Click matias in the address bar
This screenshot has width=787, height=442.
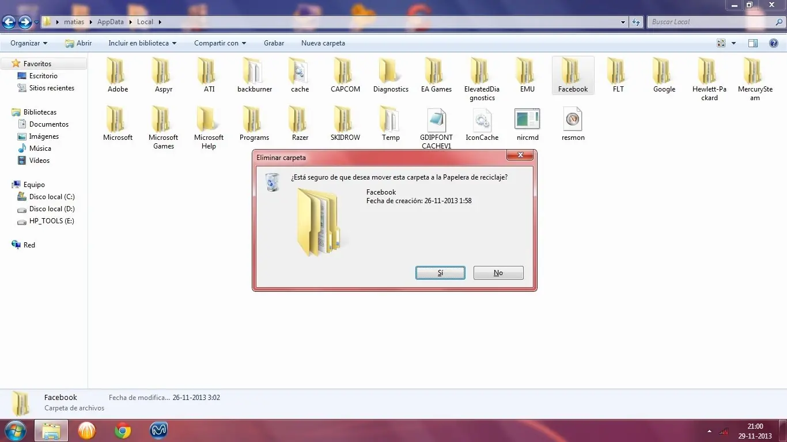74,22
